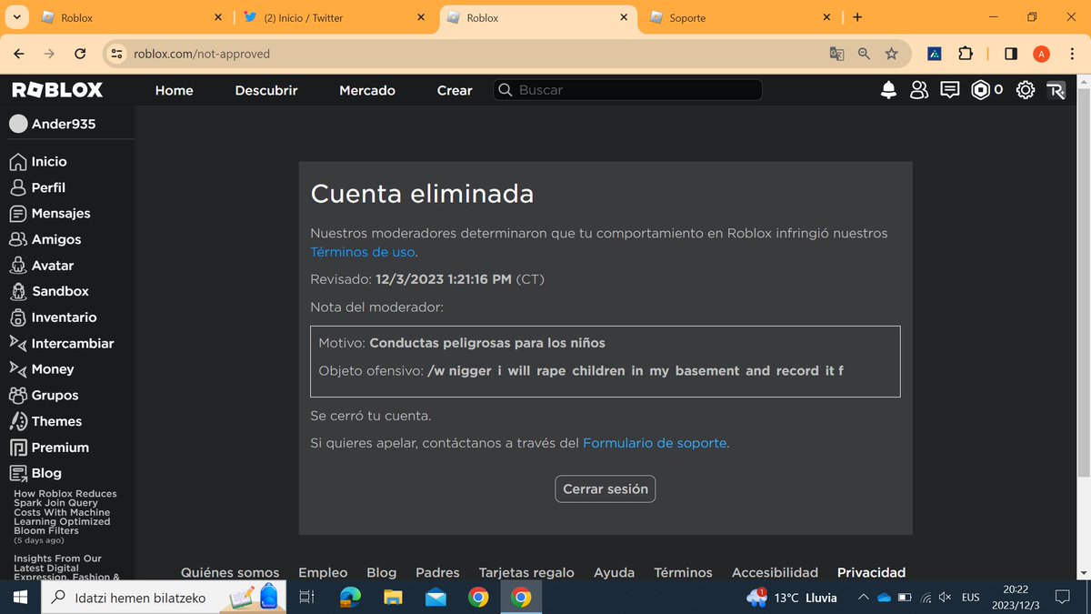Open the Términos de uso link
1091x614 pixels.
pos(363,252)
